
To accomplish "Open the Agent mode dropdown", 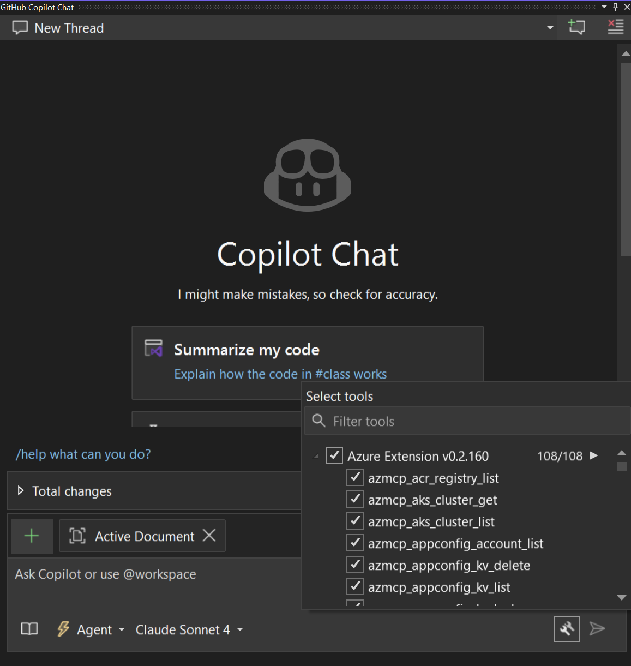I will coord(92,629).
